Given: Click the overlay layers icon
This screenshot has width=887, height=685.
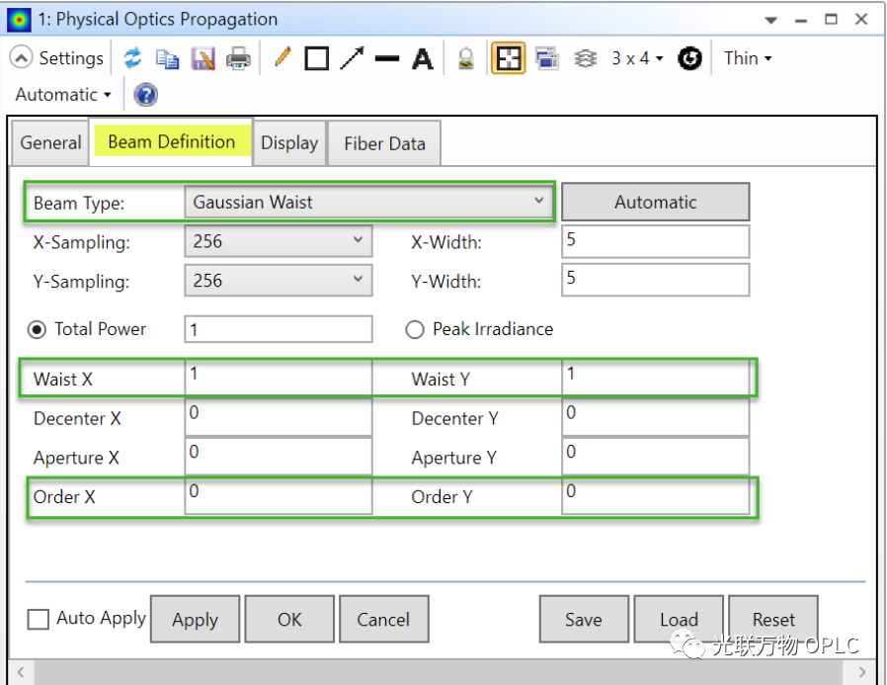Looking at the screenshot, I should click(x=585, y=59).
